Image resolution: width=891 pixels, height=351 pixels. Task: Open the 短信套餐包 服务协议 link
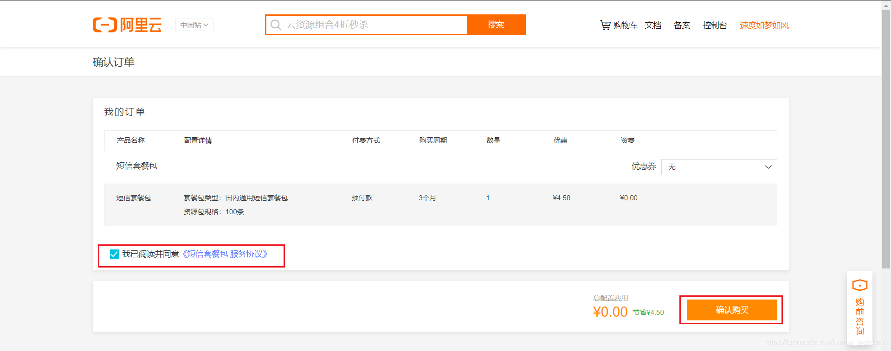[x=225, y=254]
